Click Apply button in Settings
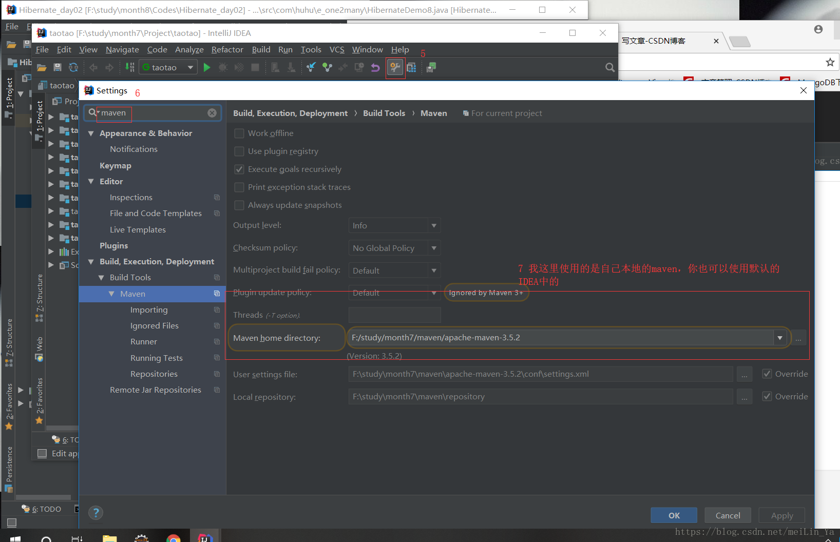840x542 pixels. pyautogui.click(x=781, y=515)
